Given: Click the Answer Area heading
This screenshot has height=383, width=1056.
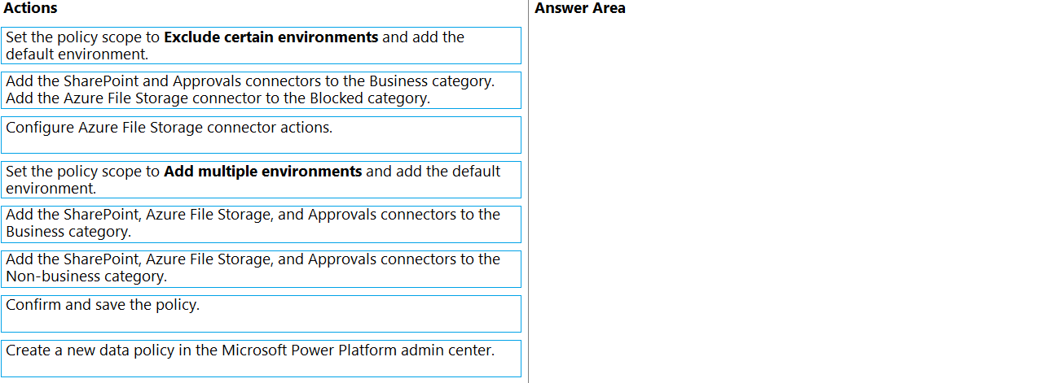Looking at the screenshot, I should pyautogui.click(x=580, y=8).
